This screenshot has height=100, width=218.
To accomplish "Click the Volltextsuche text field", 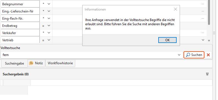I will [89, 55].
